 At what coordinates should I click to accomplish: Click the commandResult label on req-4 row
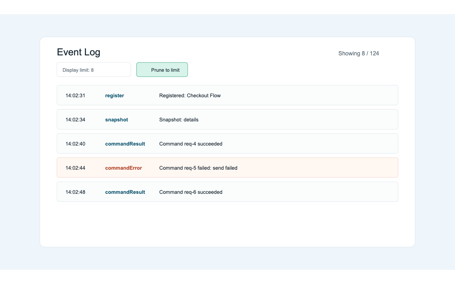(125, 144)
